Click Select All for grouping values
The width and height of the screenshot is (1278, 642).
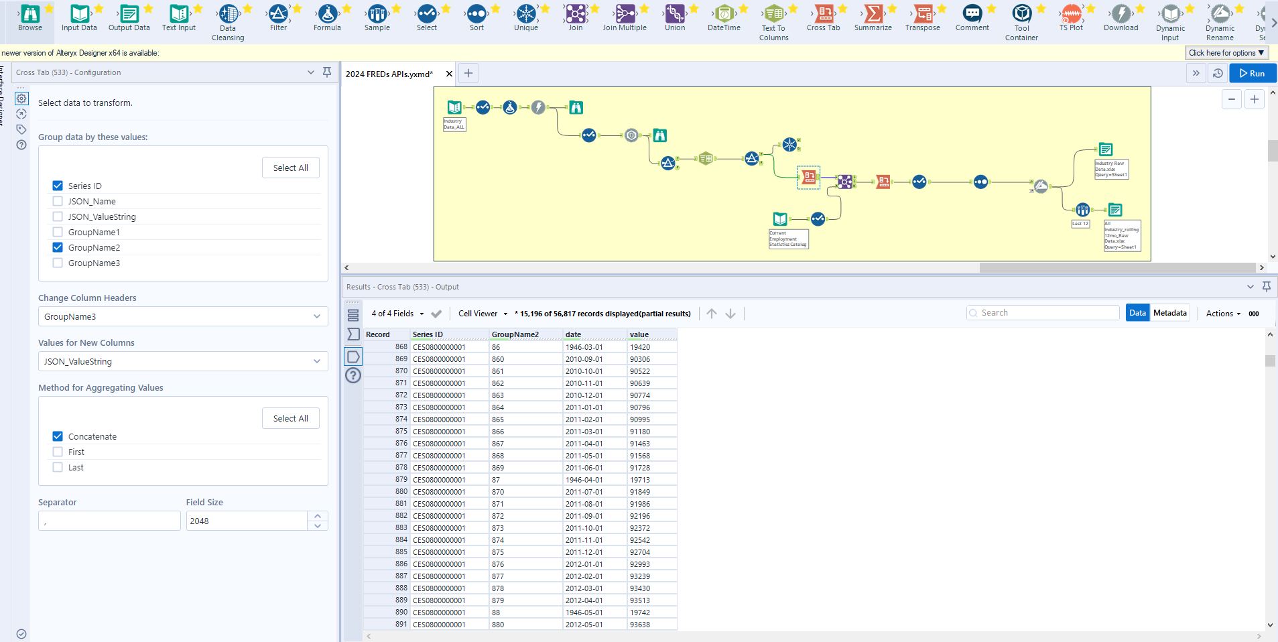click(x=290, y=168)
